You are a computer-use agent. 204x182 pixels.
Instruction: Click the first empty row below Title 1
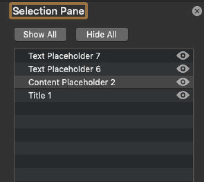pyautogui.click(x=104, y=109)
